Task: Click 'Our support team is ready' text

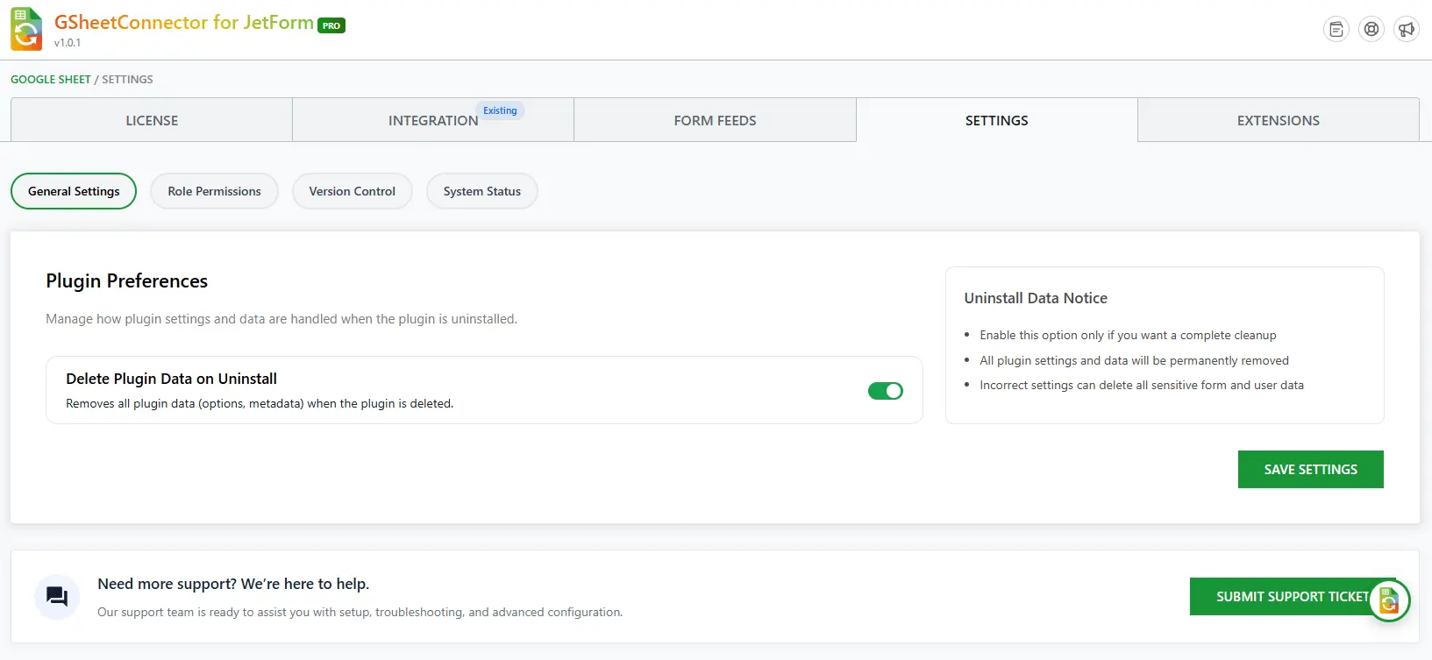Action: point(360,612)
